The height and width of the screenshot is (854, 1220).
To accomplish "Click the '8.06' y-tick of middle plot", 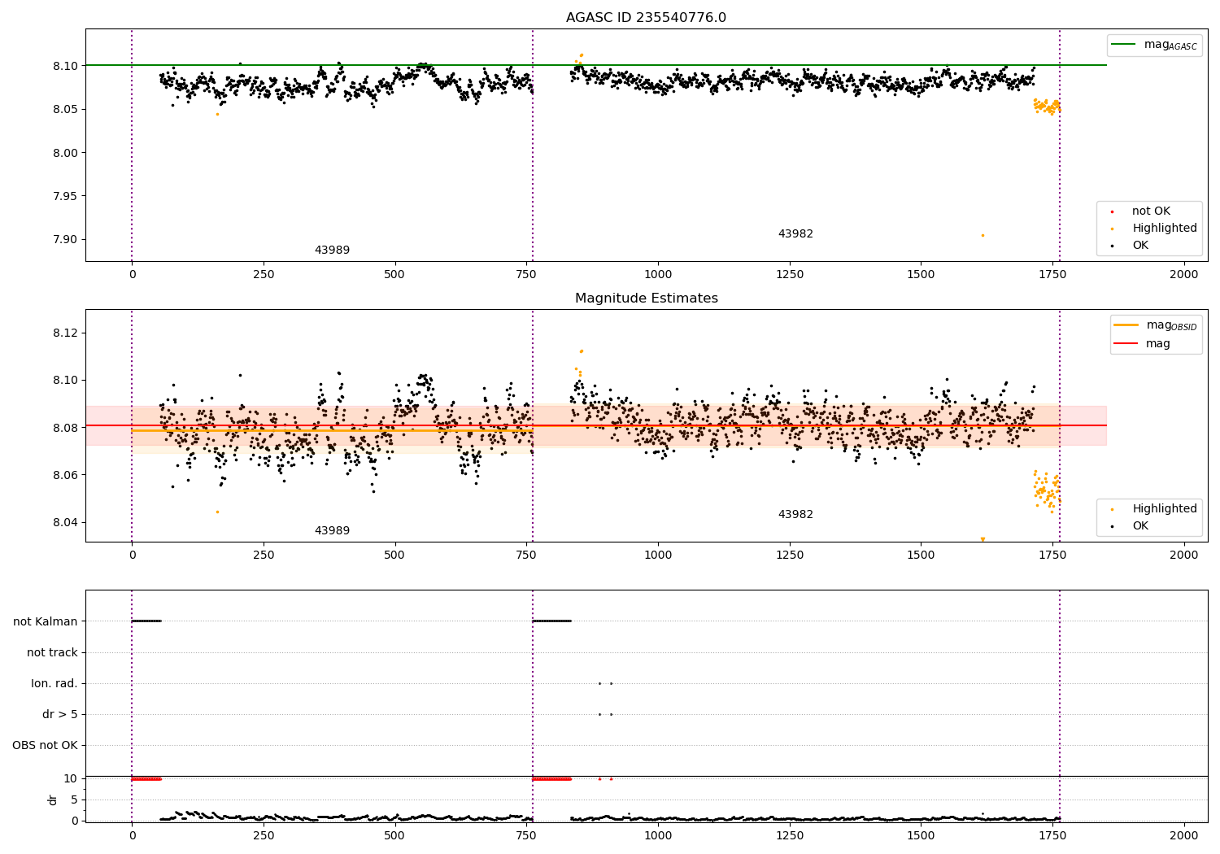I will point(66,475).
